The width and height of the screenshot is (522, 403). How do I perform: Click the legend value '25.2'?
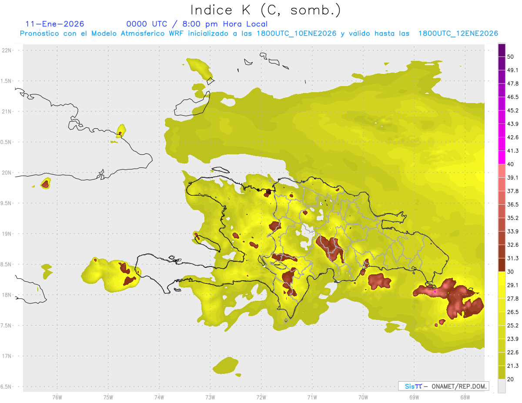pos(513,326)
